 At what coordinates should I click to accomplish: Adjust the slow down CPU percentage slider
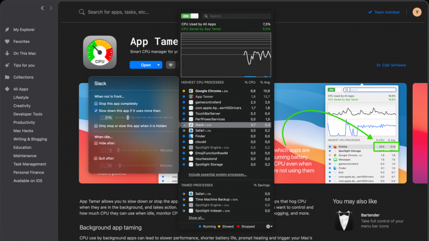point(144,118)
